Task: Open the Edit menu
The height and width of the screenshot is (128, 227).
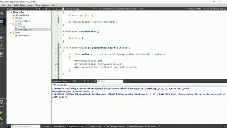Action: point(4,5)
